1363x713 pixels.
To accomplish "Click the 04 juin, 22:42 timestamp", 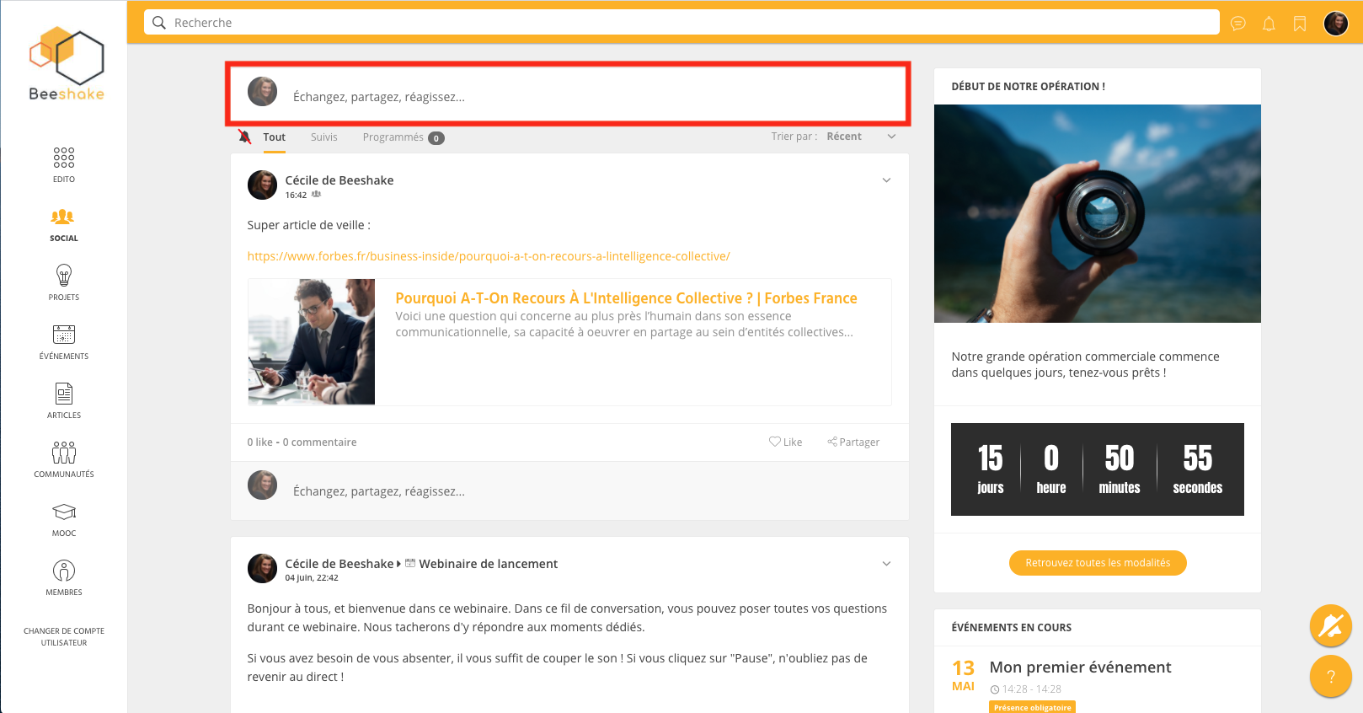I will tap(312, 578).
